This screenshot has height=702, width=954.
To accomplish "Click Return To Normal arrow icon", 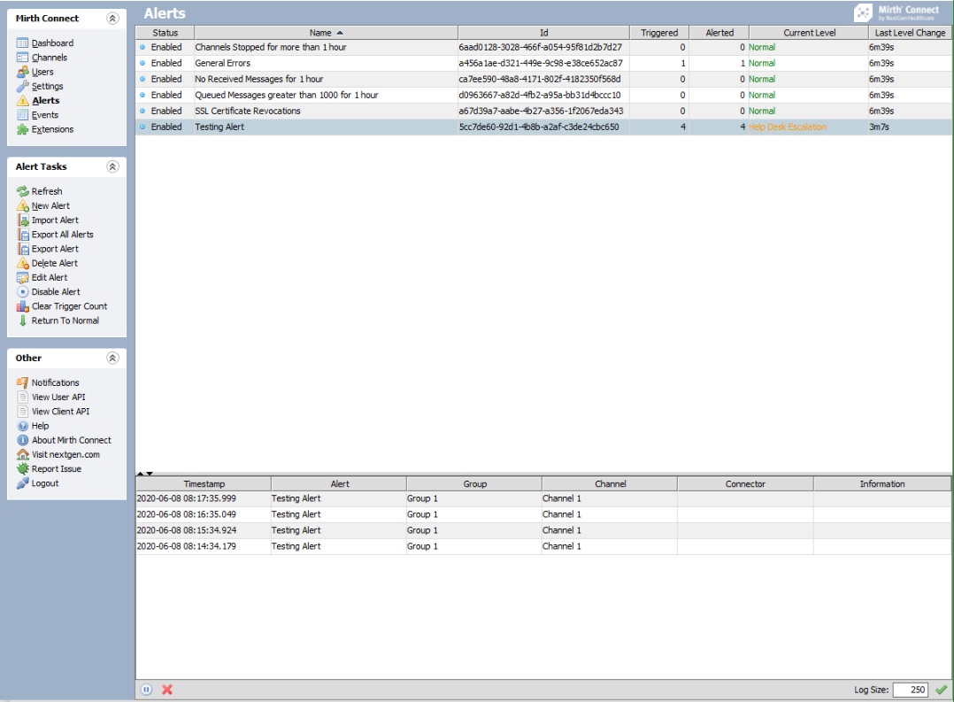I will (x=22, y=320).
